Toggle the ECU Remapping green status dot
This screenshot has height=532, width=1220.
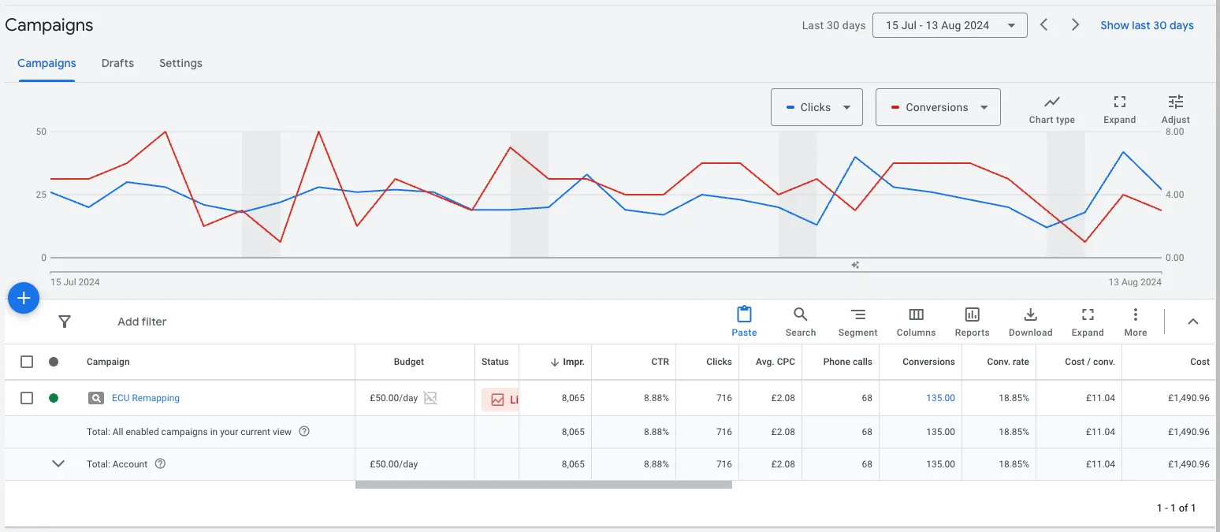54,398
